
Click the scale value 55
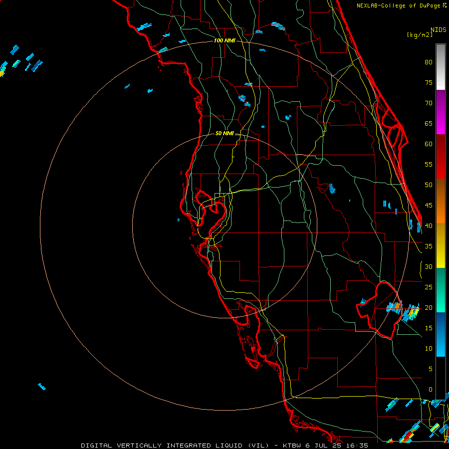[429, 164]
